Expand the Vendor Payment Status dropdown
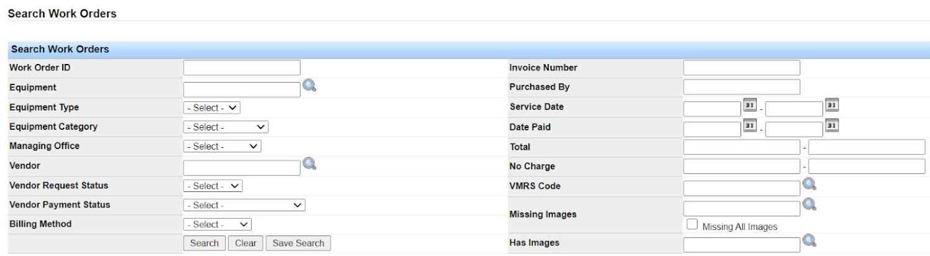Image resolution: width=930 pixels, height=256 pixels. [245, 205]
